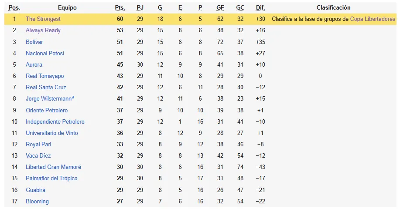Select Palmaflor del Trópico link

[51, 178]
